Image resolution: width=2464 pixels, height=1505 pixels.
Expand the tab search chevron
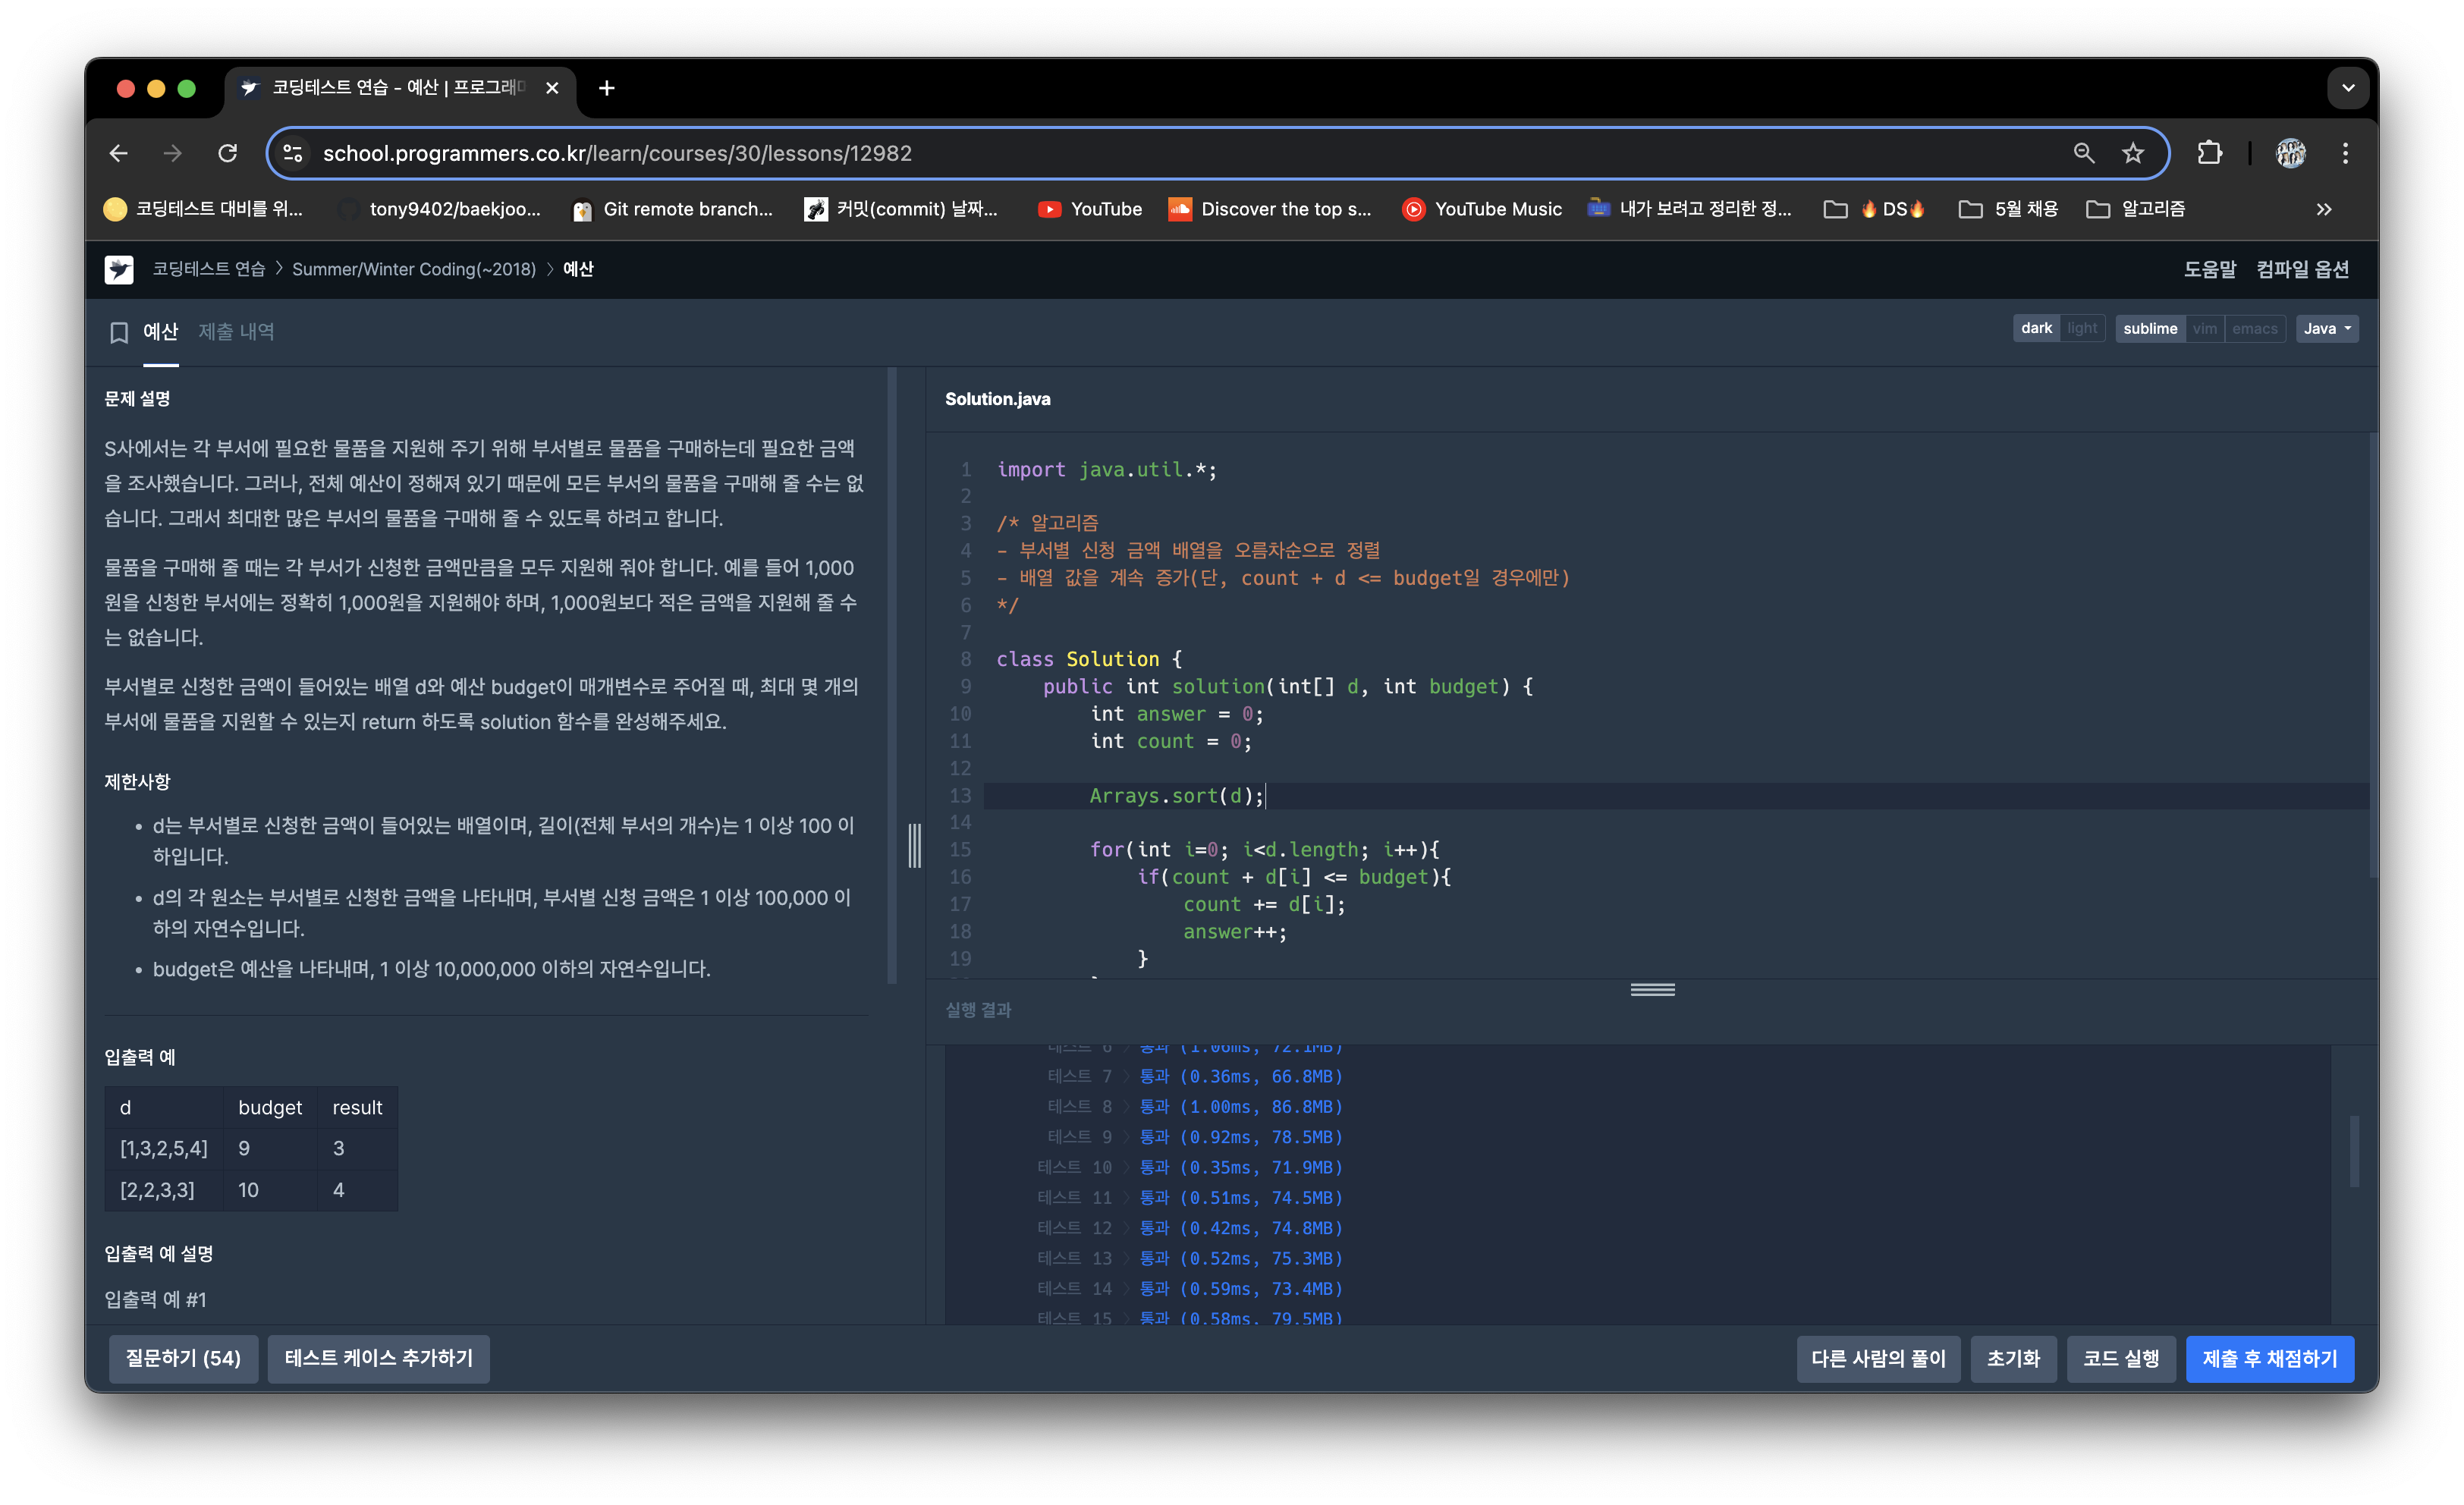2348,88
